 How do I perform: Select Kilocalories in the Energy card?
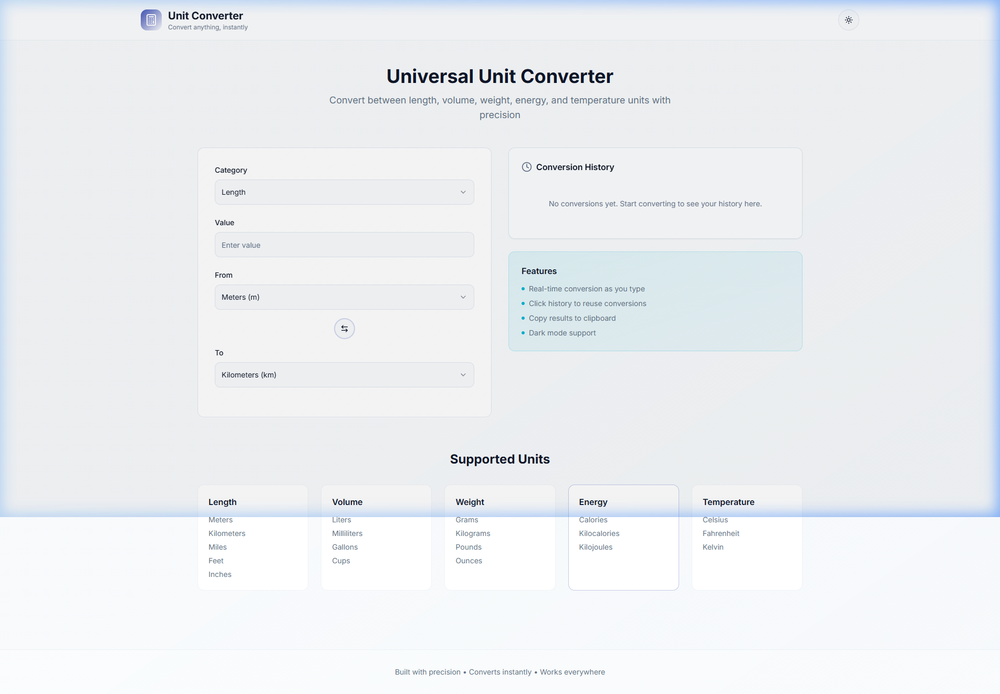coord(599,533)
